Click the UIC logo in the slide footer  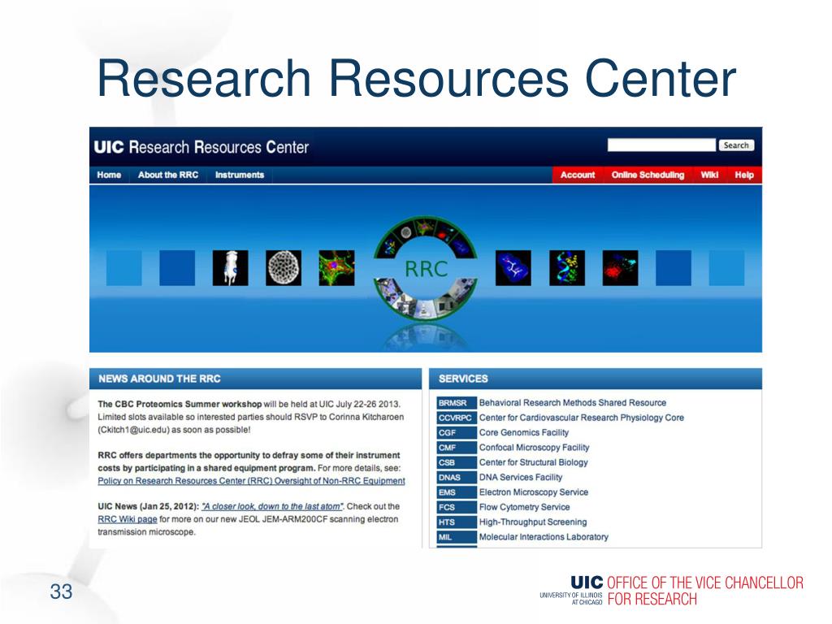pyautogui.click(x=587, y=583)
